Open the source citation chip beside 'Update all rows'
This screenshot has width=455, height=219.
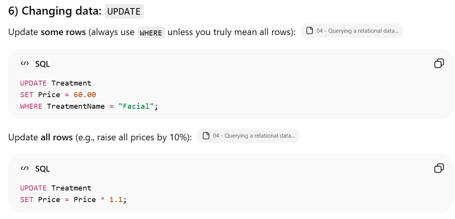click(248, 136)
